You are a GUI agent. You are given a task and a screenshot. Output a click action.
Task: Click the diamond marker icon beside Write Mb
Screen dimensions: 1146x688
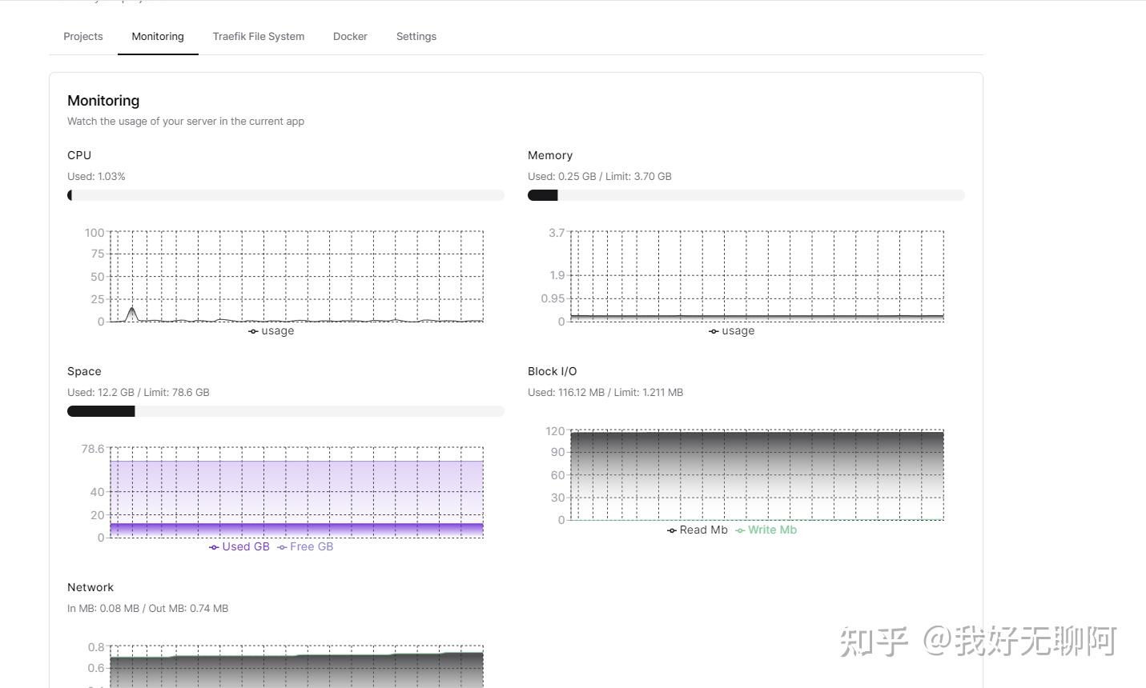coord(741,530)
